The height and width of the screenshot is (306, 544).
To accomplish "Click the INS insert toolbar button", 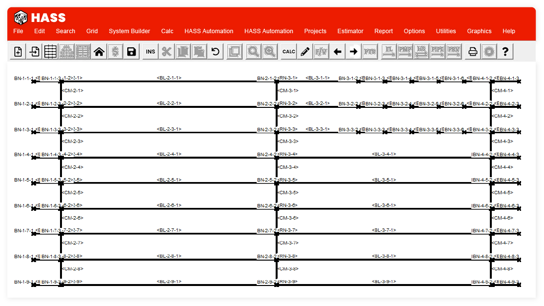I will (151, 52).
